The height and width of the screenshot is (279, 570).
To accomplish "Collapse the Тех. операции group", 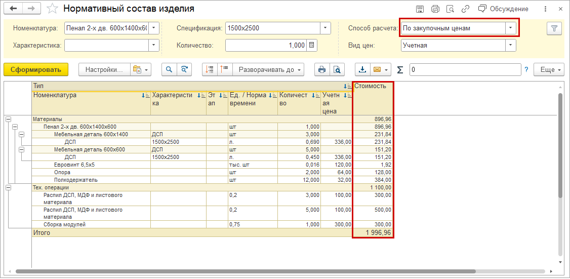I will pos(8,187).
